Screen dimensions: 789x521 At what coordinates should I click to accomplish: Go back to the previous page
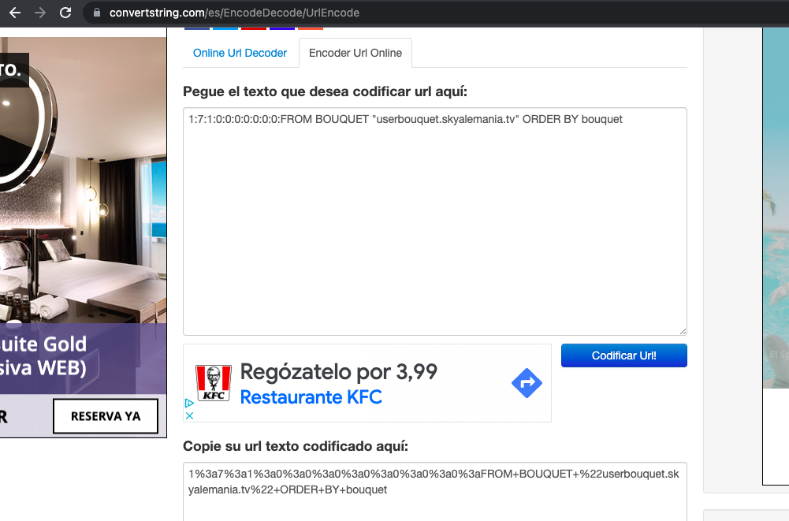click(14, 13)
